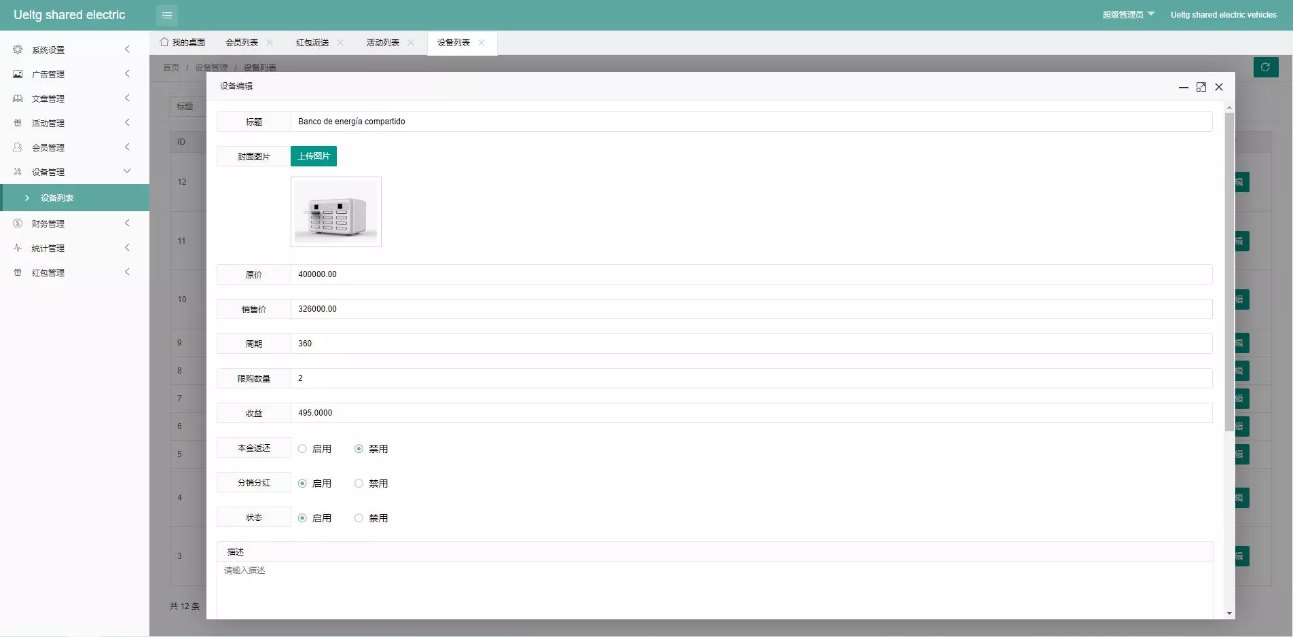
Task: Select 禁用 for 状态
Action: (x=371, y=518)
